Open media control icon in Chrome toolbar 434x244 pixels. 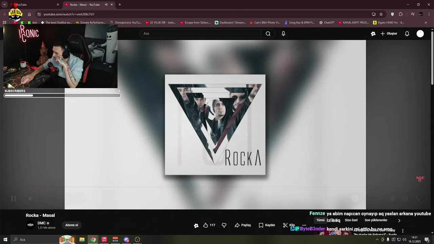tap(413, 14)
